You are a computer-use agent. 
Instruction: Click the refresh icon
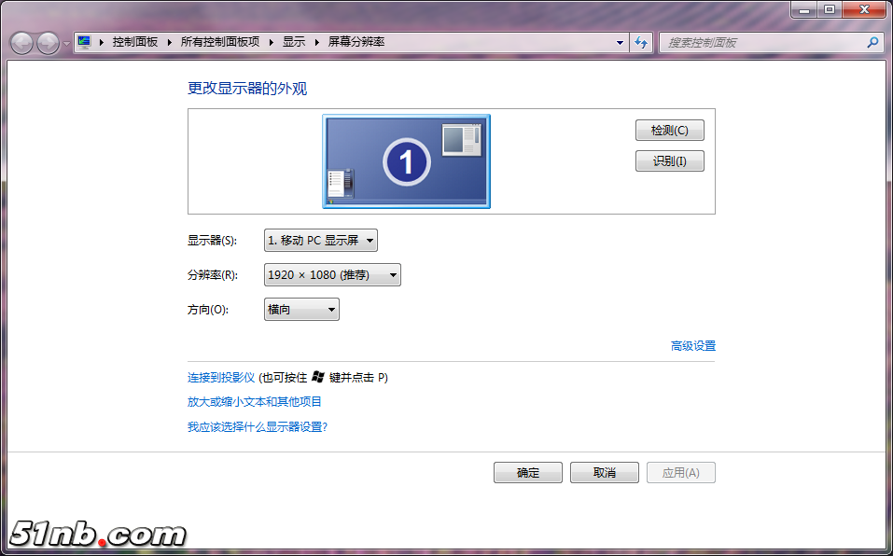[641, 43]
